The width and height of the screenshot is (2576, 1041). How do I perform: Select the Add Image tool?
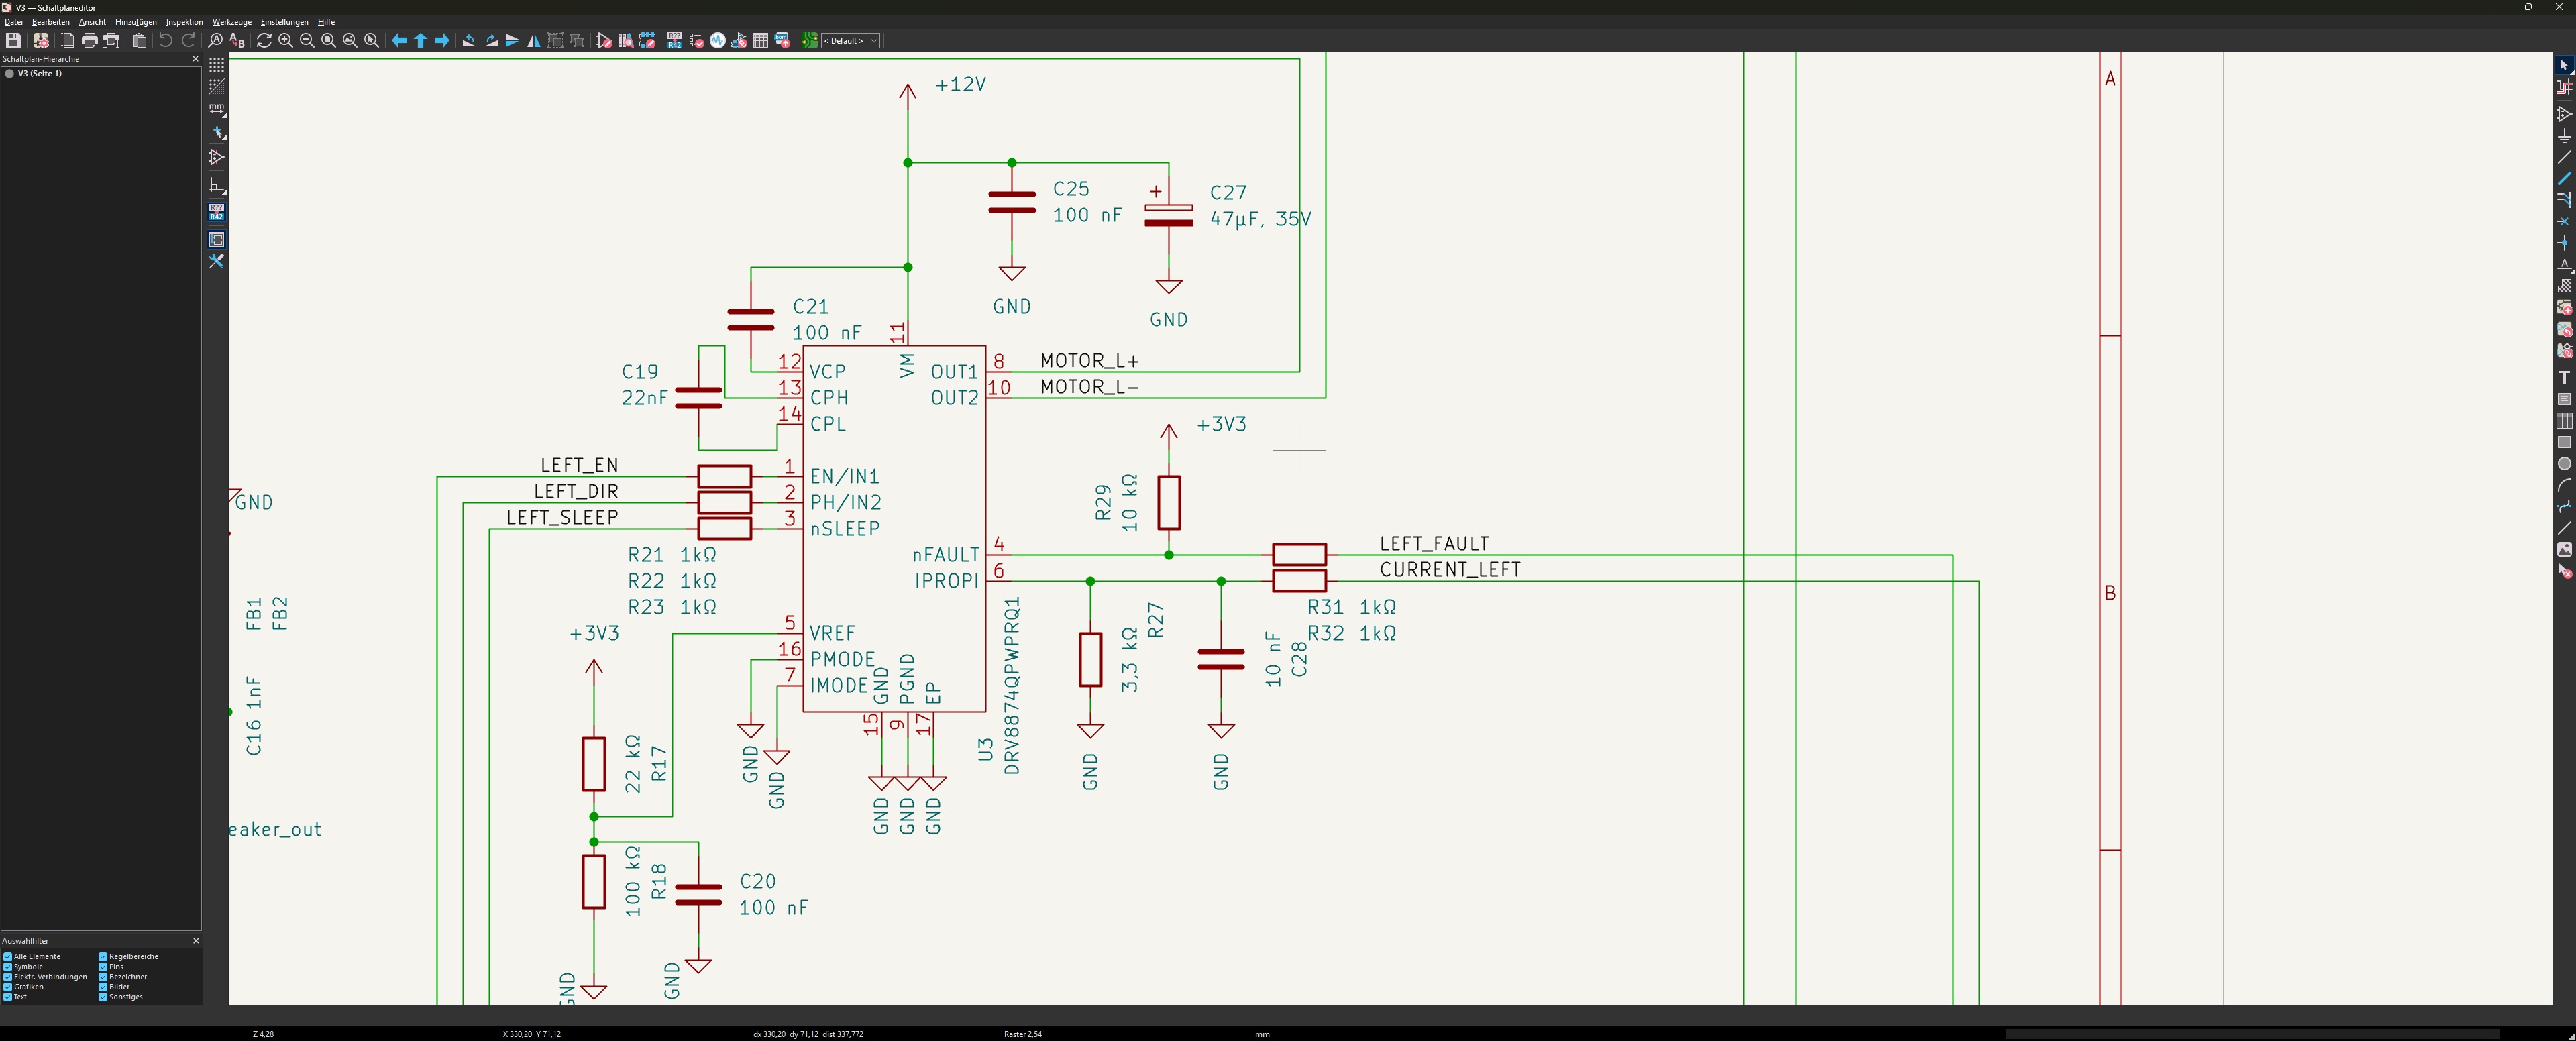[2564, 550]
